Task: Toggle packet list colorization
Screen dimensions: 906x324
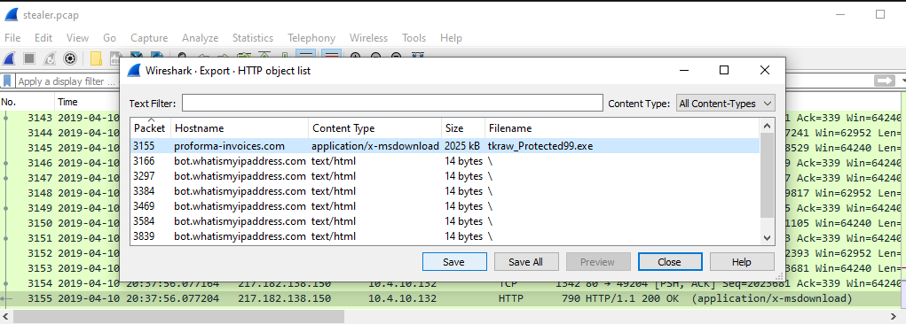Action: [x=332, y=56]
